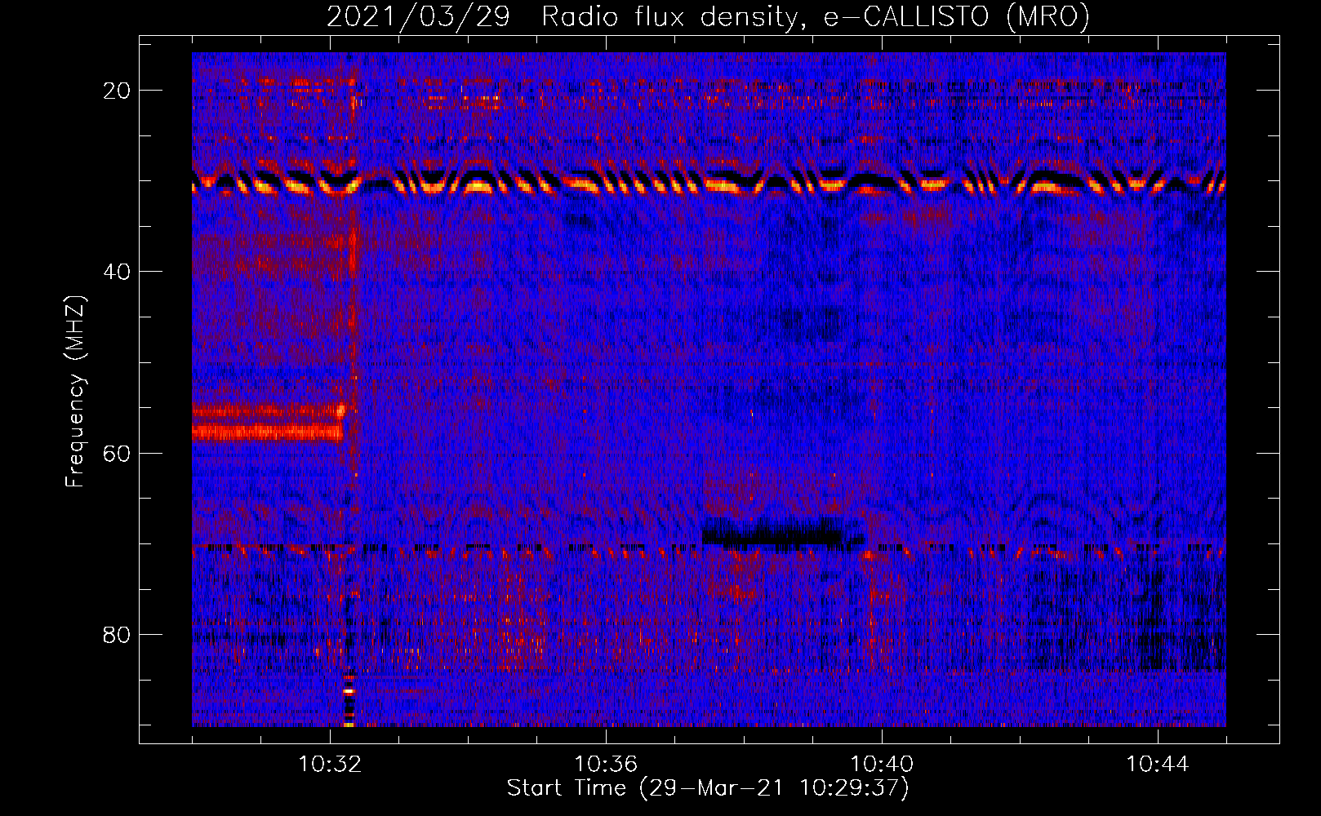This screenshot has width=1321, height=816.
Task: Click the black dropout band near 70 MHz
Action: click(782, 534)
